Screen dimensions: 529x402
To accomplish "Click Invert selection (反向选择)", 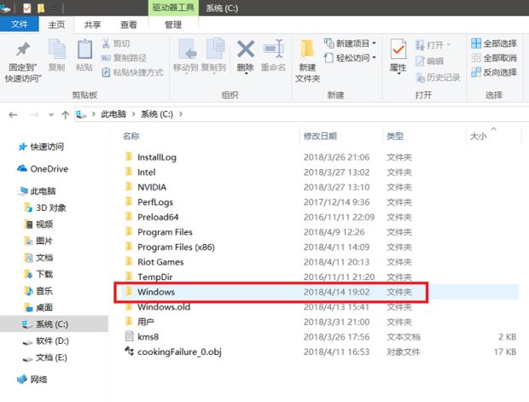I will (x=494, y=73).
